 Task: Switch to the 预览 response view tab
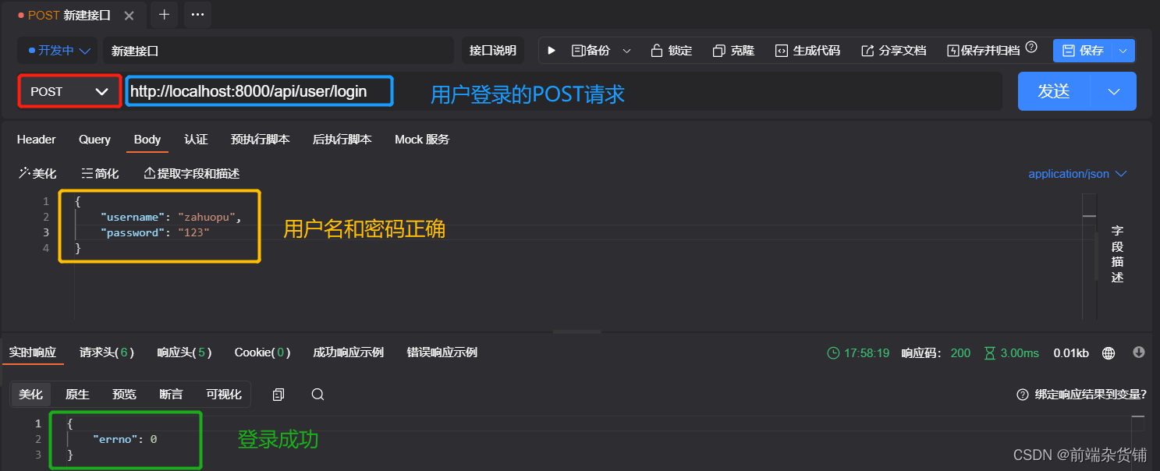123,395
